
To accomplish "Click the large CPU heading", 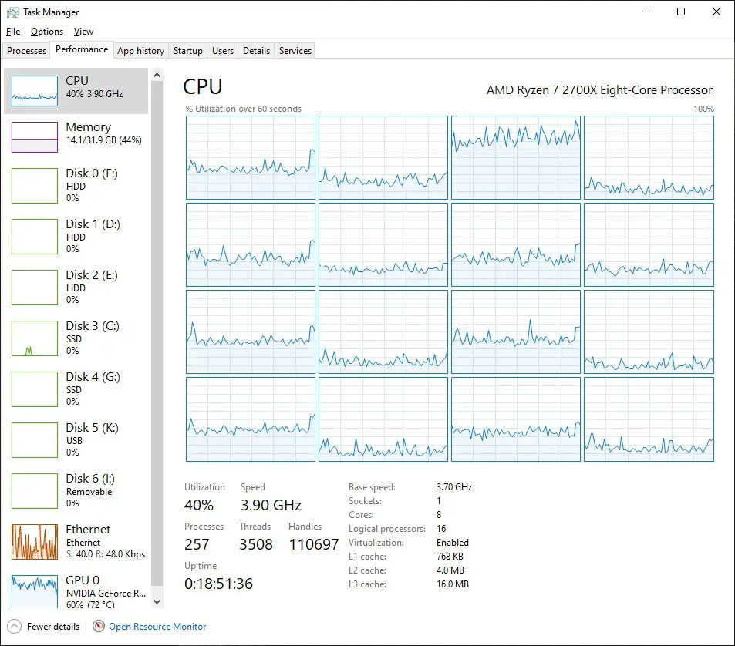I will (x=203, y=86).
